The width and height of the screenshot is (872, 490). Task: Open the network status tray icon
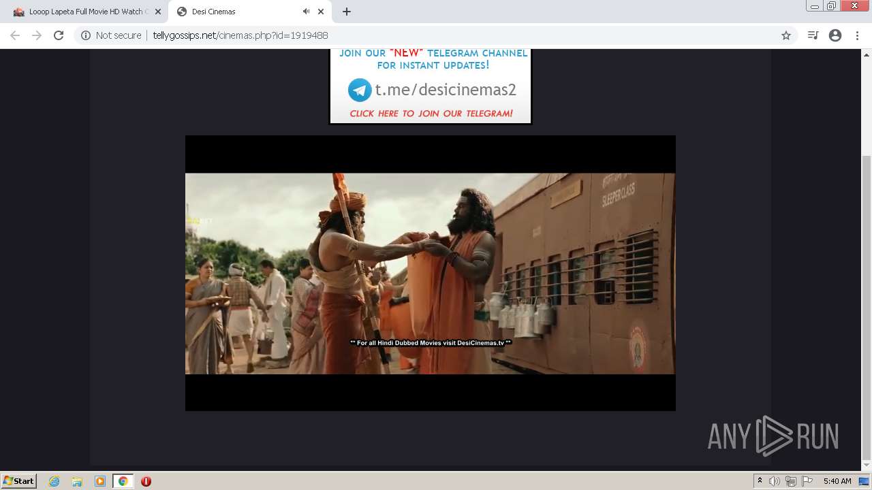[x=791, y=481]
